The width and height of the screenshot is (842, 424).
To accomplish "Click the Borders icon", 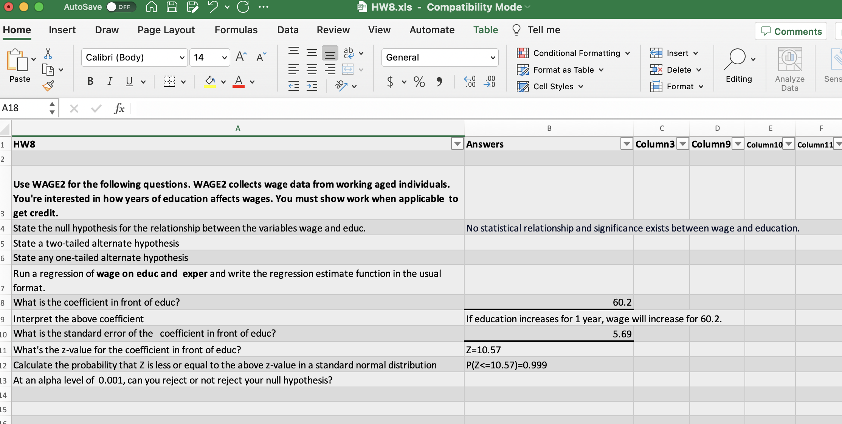I will [169, 81].
